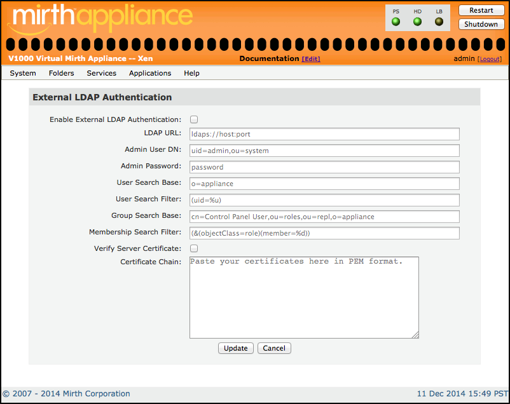Click inside the Certificate Chain textarea
510x404 pixels.
[x=304, y=297]
